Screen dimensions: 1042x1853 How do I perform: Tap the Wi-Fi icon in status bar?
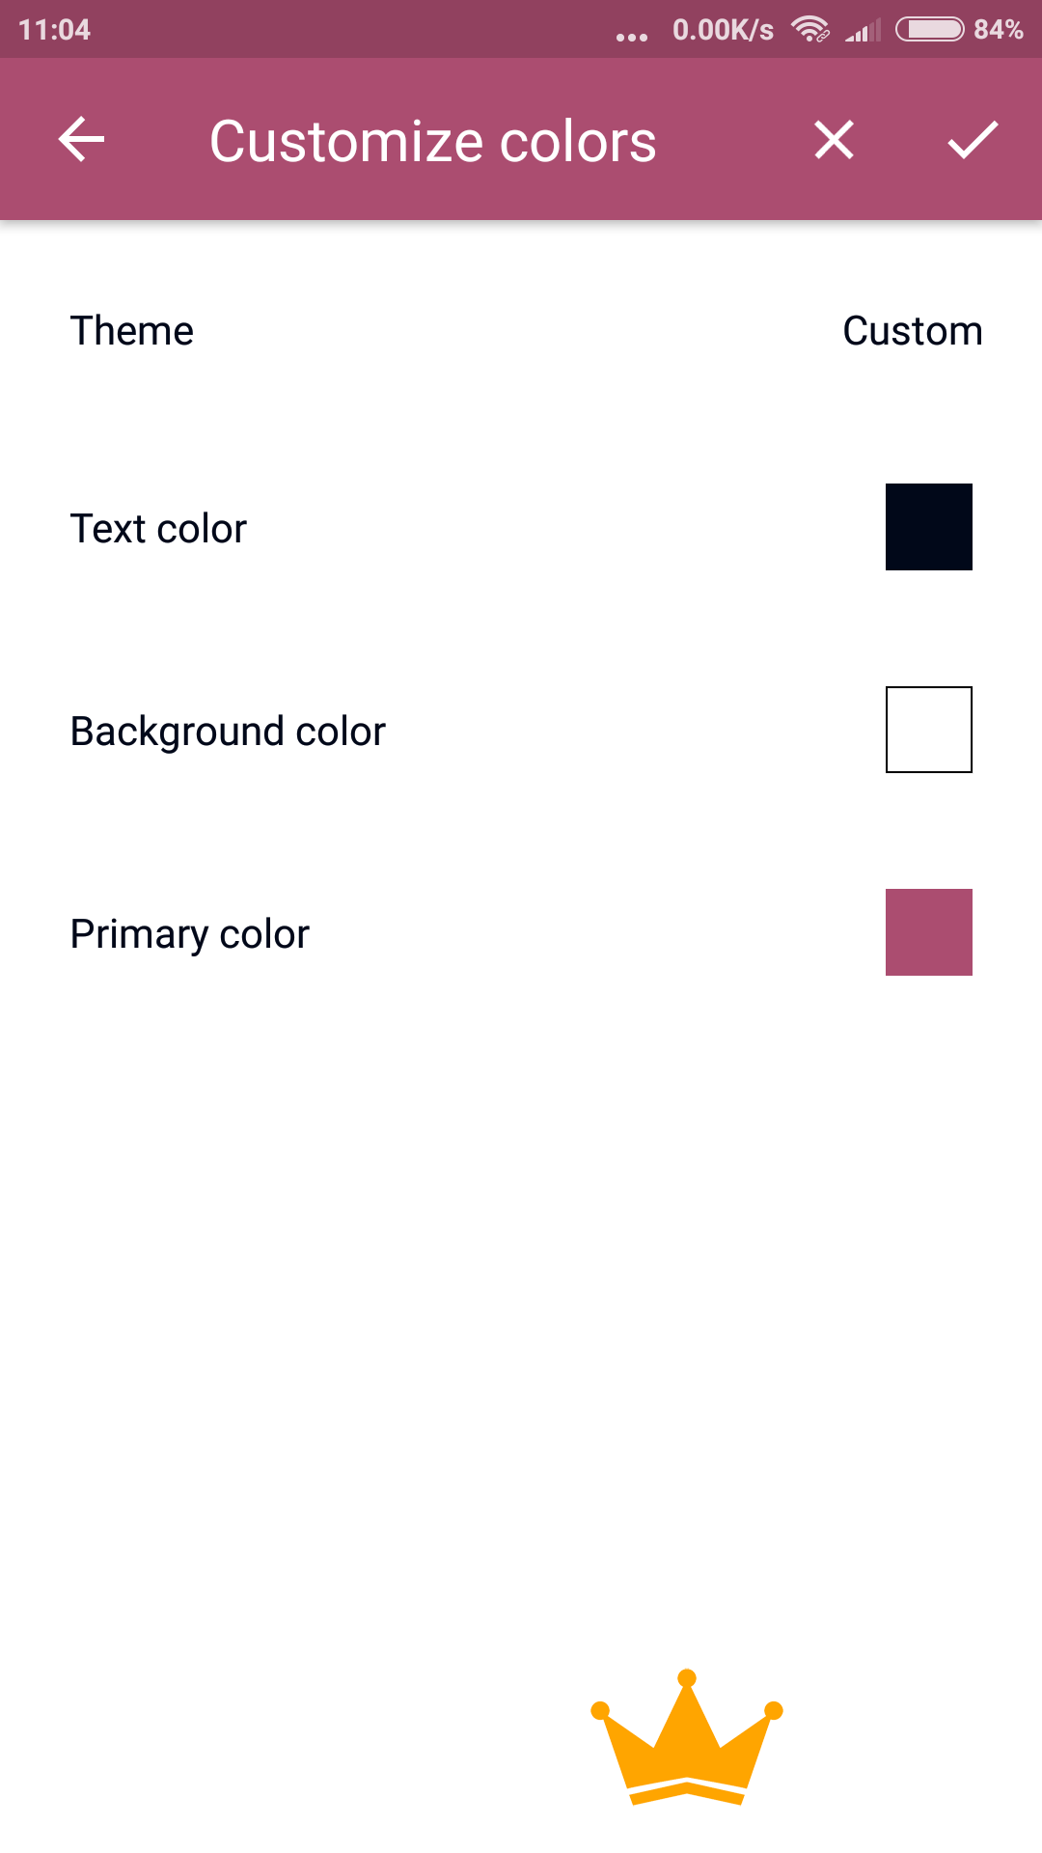[x=809, y=30]
